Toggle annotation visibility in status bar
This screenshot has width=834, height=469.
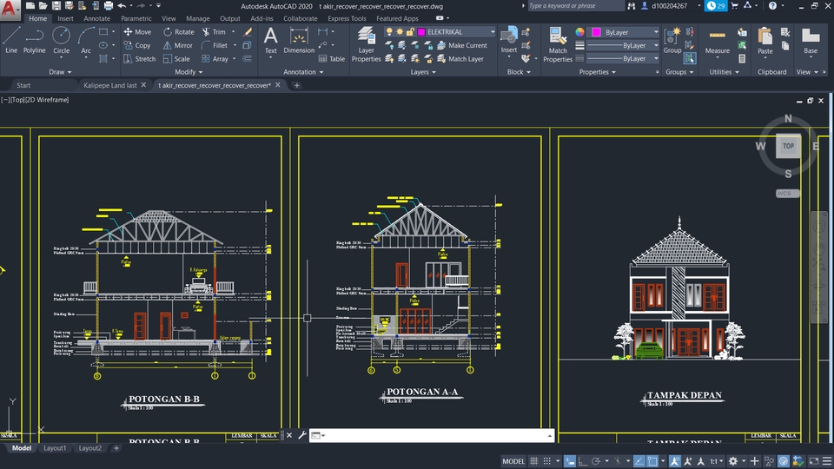674,461
